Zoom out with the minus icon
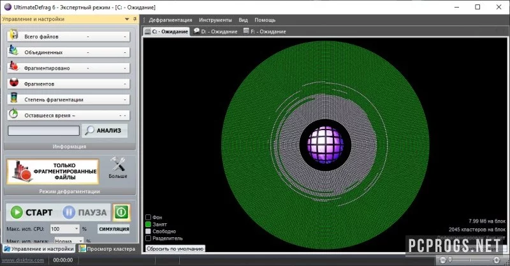Screen dimensions: 510x266 click(442, 260)
